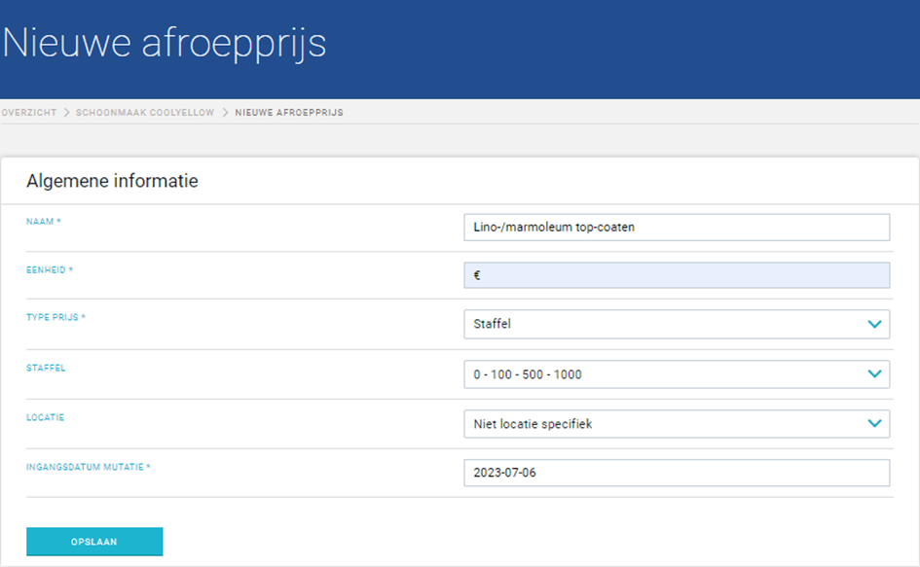Click breadcrumb arrow after Overzicht
Screen dimensions: 920x567
66,113
